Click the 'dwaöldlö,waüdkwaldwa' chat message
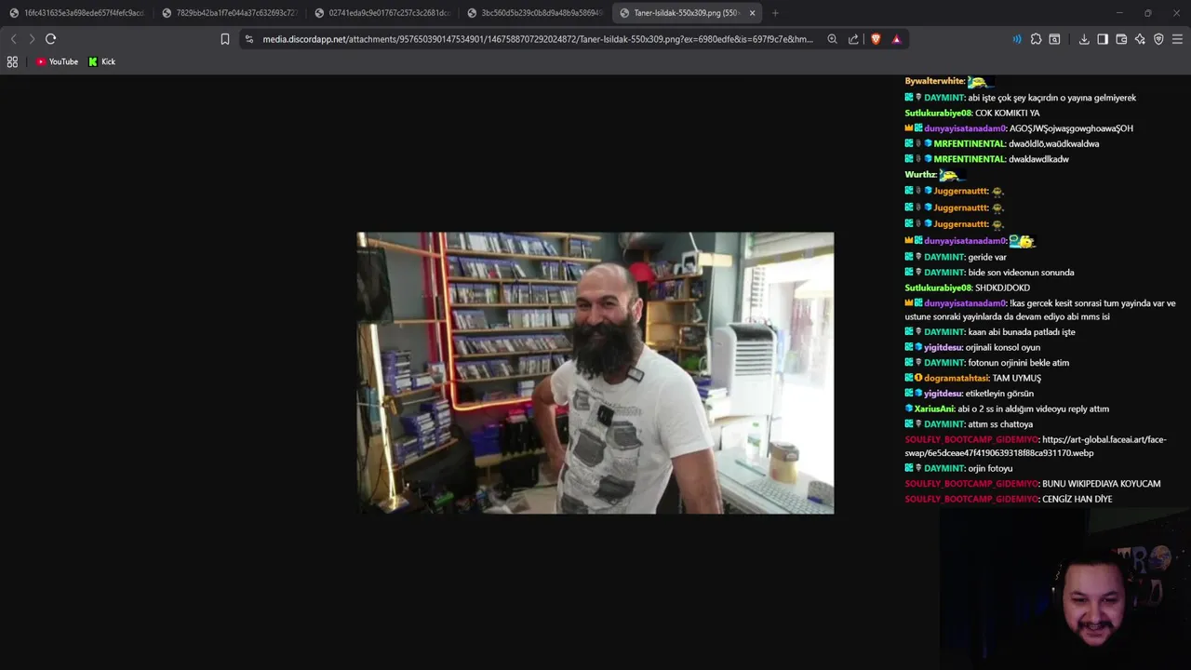 [x=1053, y=143]
